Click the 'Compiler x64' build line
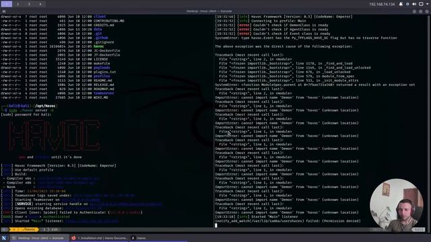 click(51, 178)
